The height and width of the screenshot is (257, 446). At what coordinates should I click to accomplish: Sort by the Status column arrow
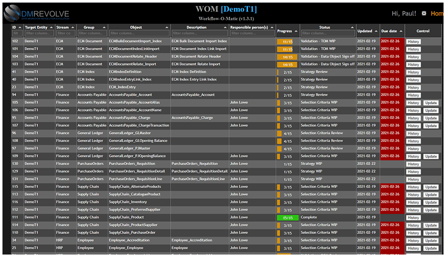point(352,27)
